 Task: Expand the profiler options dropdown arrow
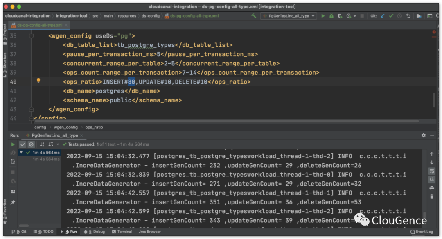354,16
